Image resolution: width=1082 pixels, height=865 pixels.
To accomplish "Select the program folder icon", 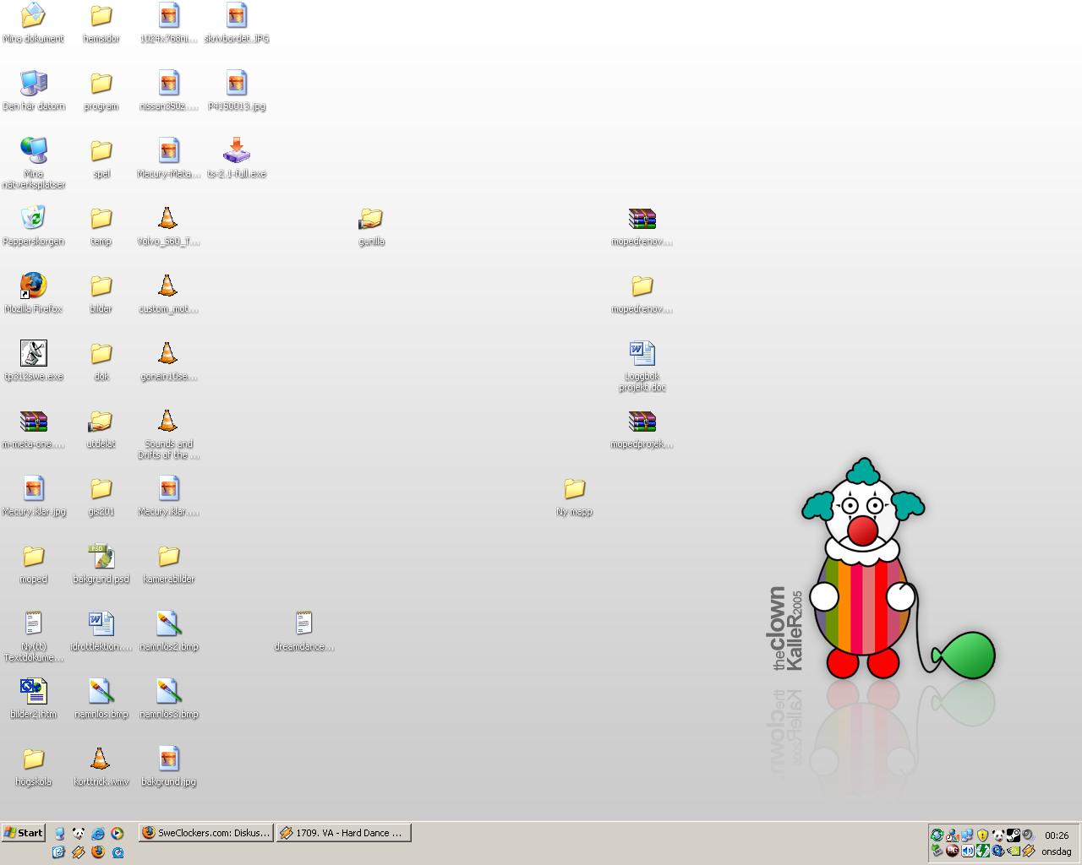I will [101, 90].
